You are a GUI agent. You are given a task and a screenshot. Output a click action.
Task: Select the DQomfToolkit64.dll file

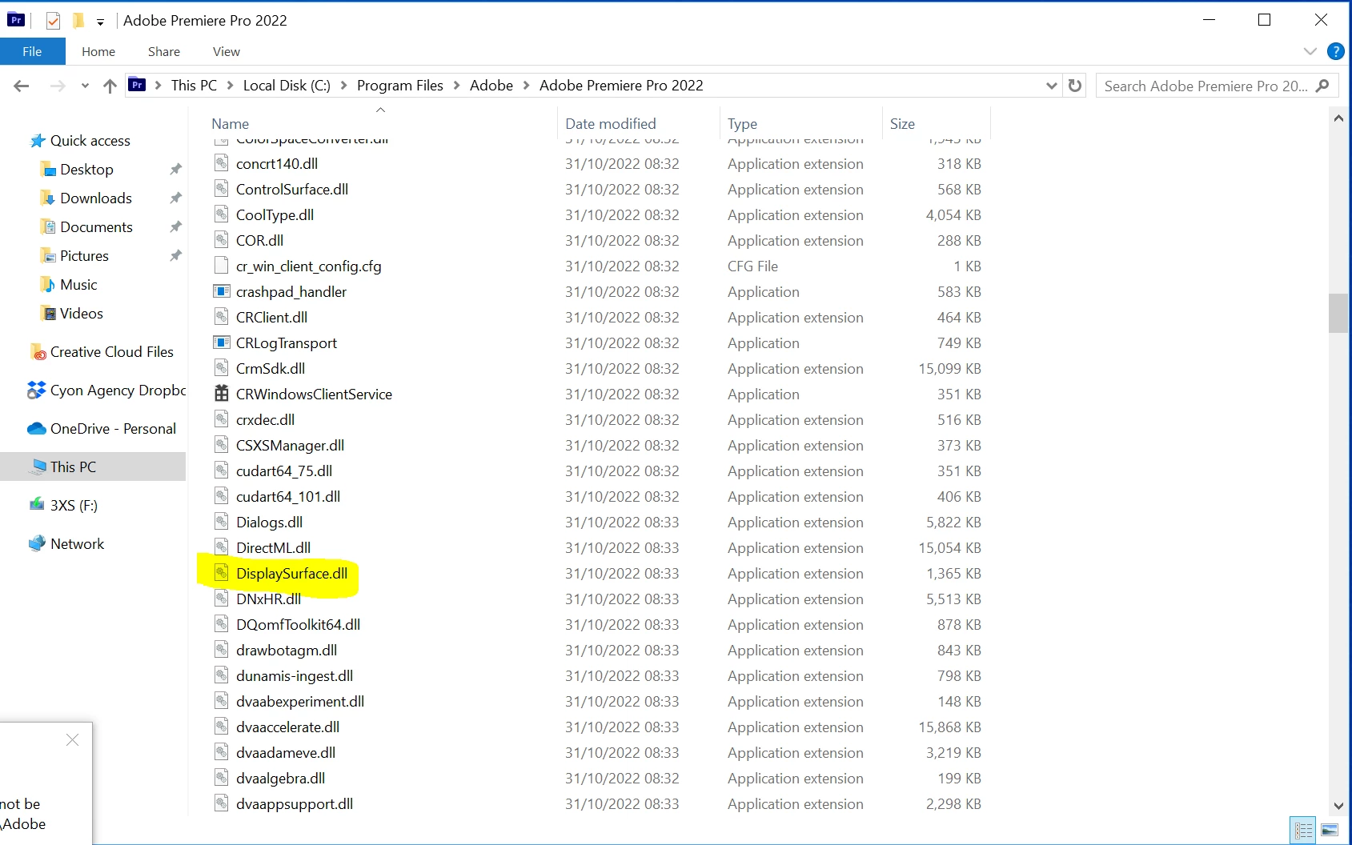298,625
